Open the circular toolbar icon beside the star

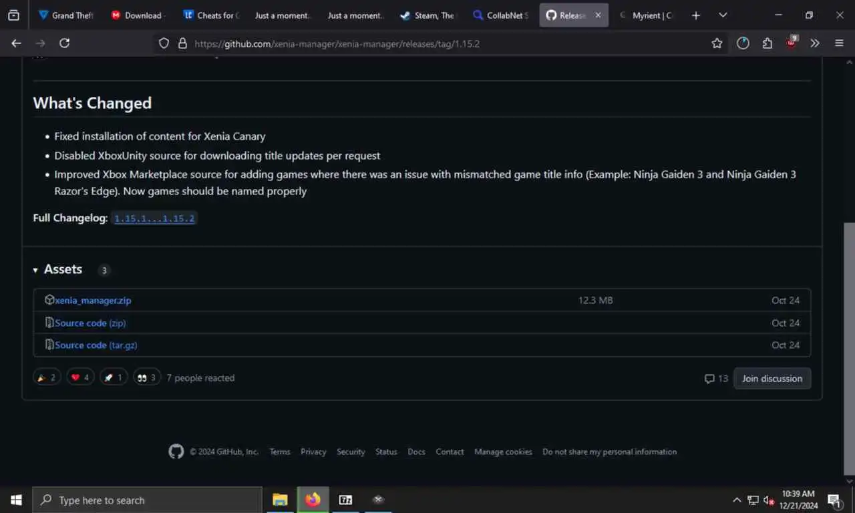743,43
